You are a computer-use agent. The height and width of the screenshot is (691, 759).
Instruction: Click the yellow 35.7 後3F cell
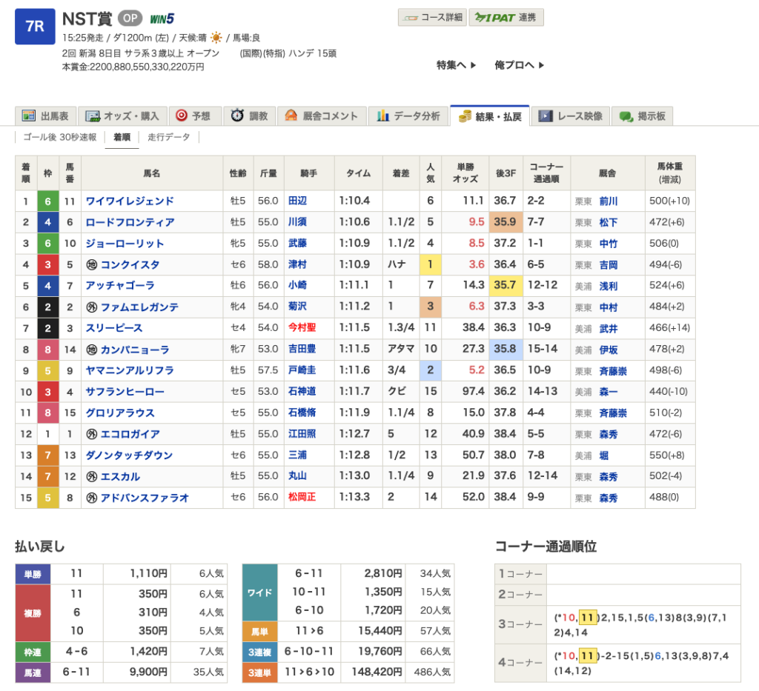click(506, 285)
